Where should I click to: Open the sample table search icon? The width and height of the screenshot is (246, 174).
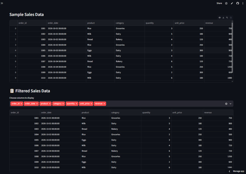227,18
